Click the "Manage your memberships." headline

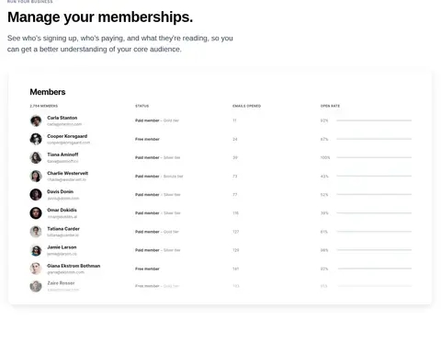pyautogui.click(x=100, y=17)
